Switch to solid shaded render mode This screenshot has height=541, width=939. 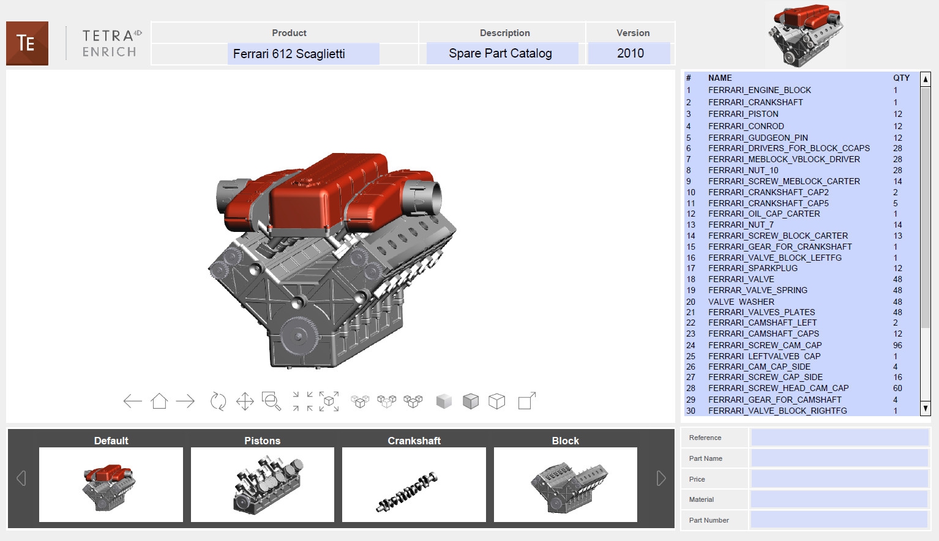444,401
